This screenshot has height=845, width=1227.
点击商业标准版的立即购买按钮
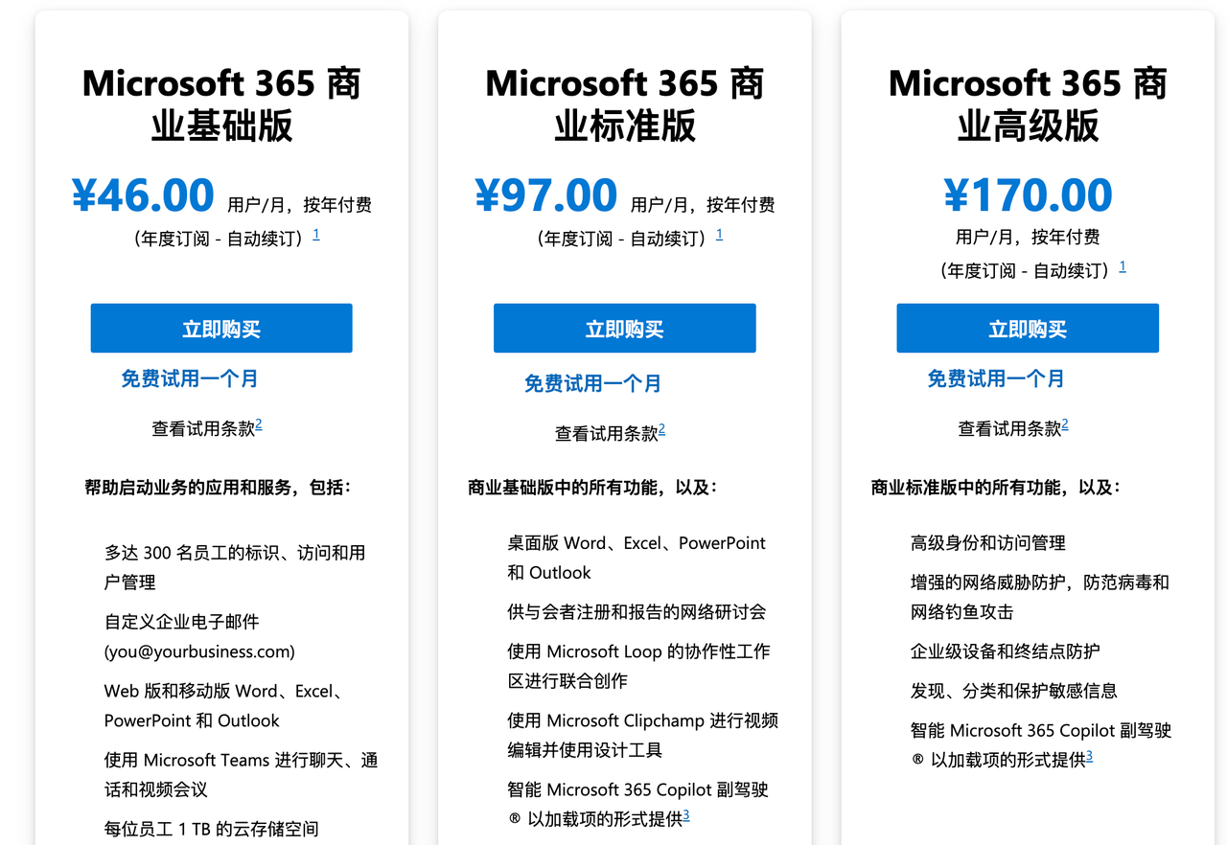pyautogui.click(x=624, y=328)
